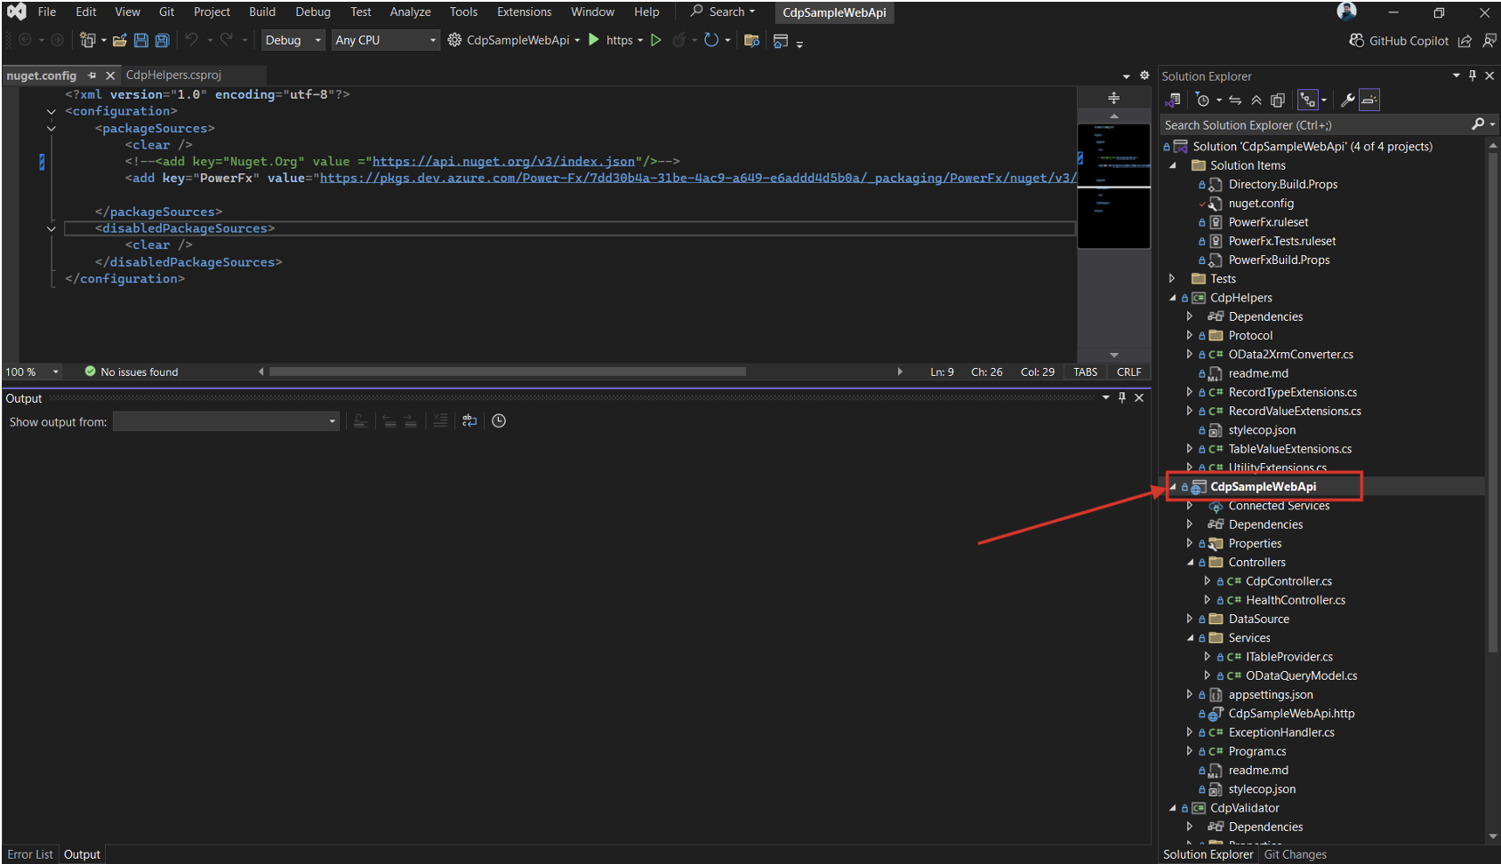Open the api.nuget.org index.json link
Screen dimensions: 1501x864
(x=503, y=162)
